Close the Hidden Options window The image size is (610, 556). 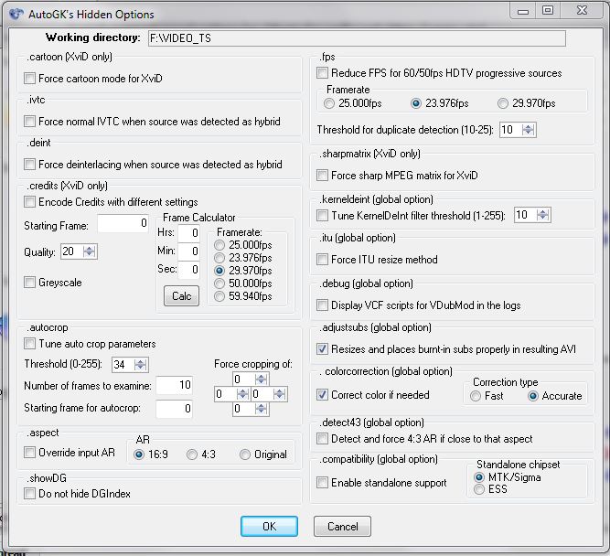click(x=582, y=10)
